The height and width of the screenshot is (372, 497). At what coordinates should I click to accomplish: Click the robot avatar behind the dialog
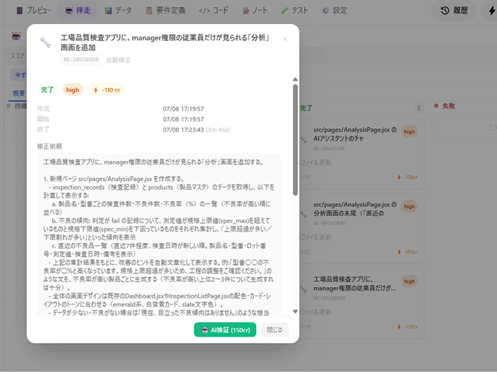click(x=16, y=35)
